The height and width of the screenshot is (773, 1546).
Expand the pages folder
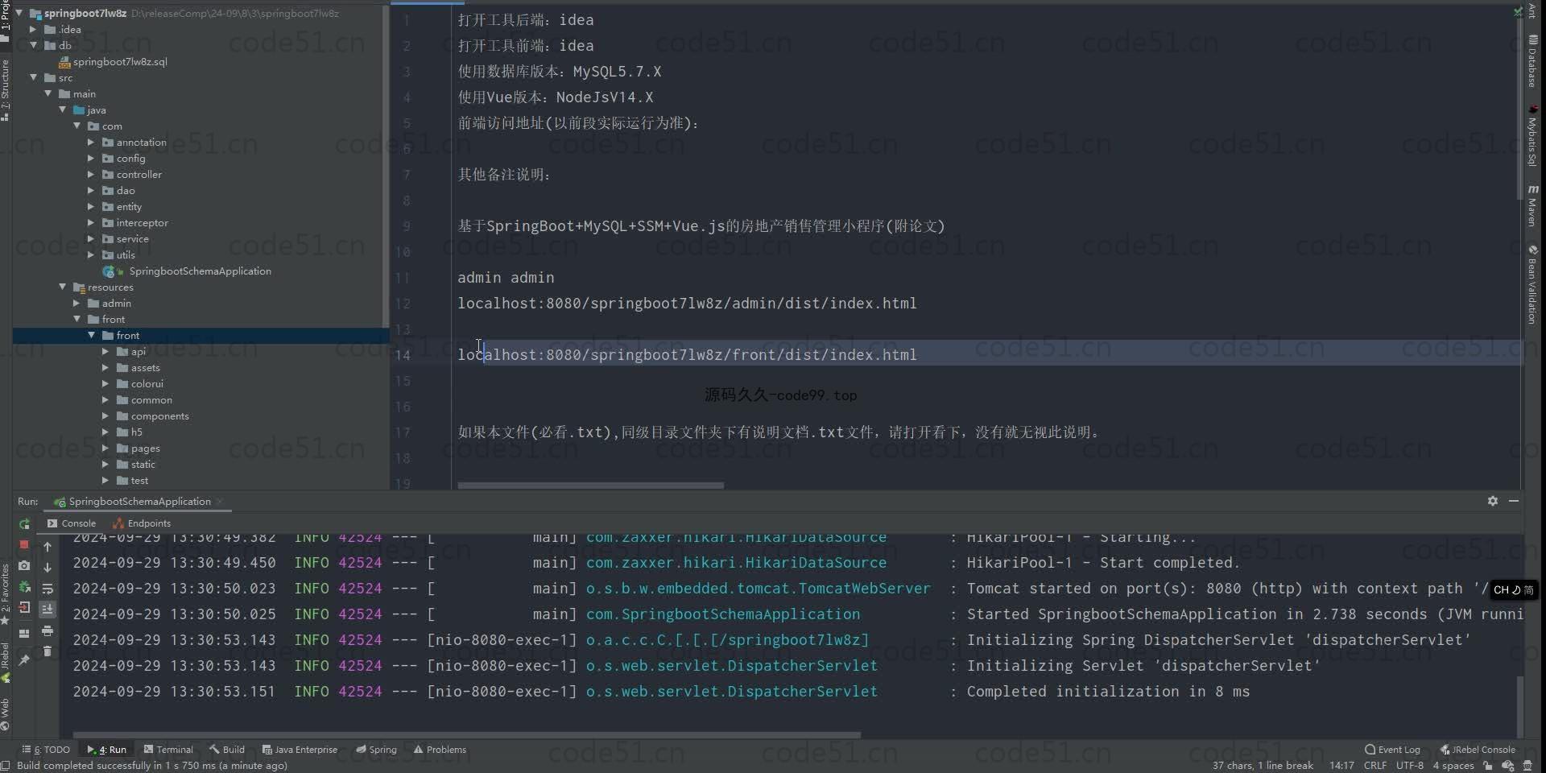coord(105,448)
